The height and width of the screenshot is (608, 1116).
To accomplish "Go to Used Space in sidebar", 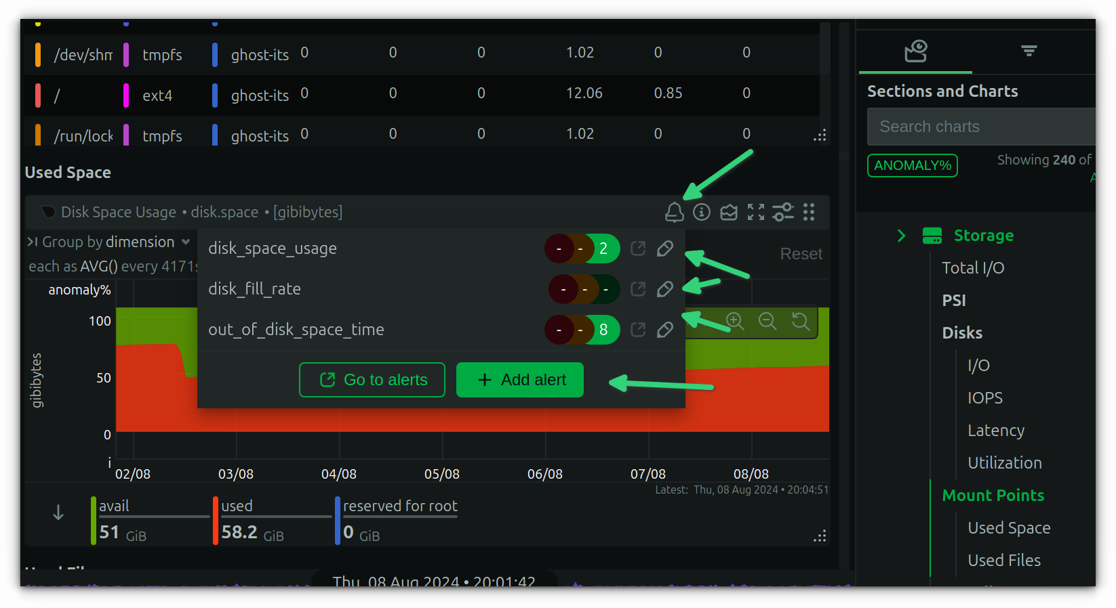I will [1009, 528].
